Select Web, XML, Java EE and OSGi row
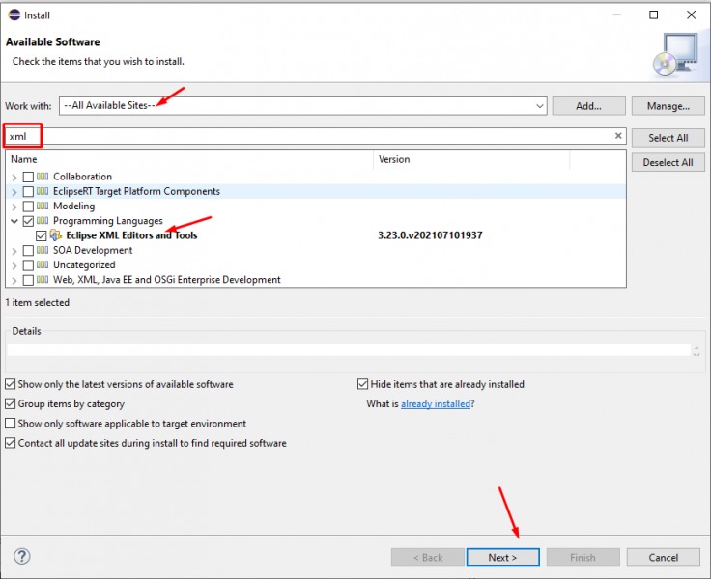711x579 pixels. (167, 280)
